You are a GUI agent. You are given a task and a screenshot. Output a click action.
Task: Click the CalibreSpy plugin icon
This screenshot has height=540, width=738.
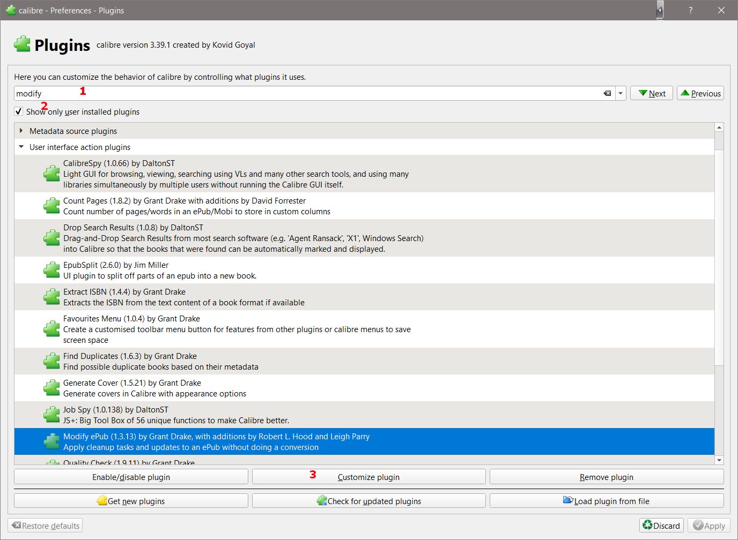click(x=51, y=174)
